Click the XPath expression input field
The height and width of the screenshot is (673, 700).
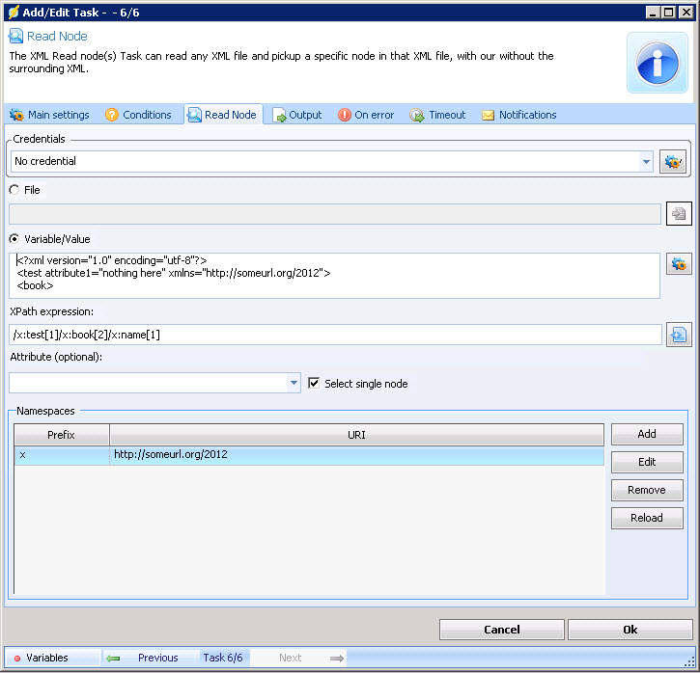(334, 335)
